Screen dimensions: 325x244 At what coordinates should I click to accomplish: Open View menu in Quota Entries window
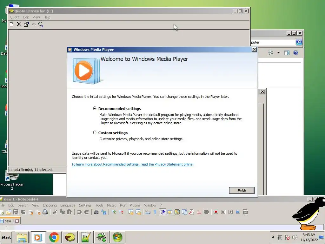click(x=36, y=17)
